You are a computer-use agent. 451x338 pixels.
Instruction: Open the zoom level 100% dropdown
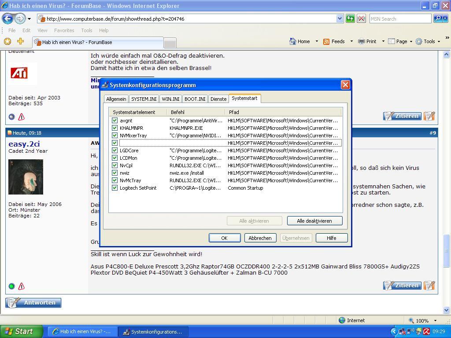[435, 320]
